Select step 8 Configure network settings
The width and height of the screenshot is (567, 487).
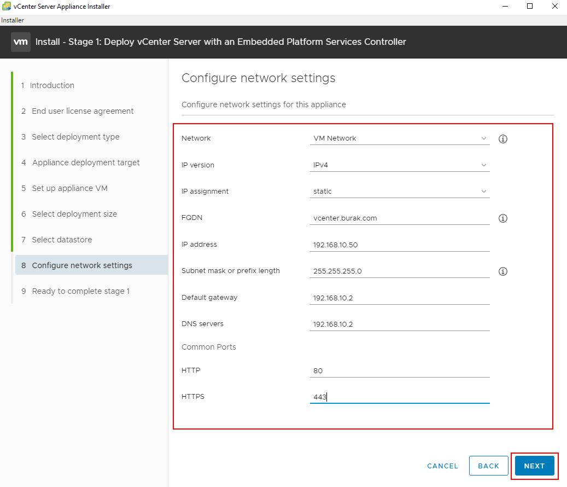91,265
